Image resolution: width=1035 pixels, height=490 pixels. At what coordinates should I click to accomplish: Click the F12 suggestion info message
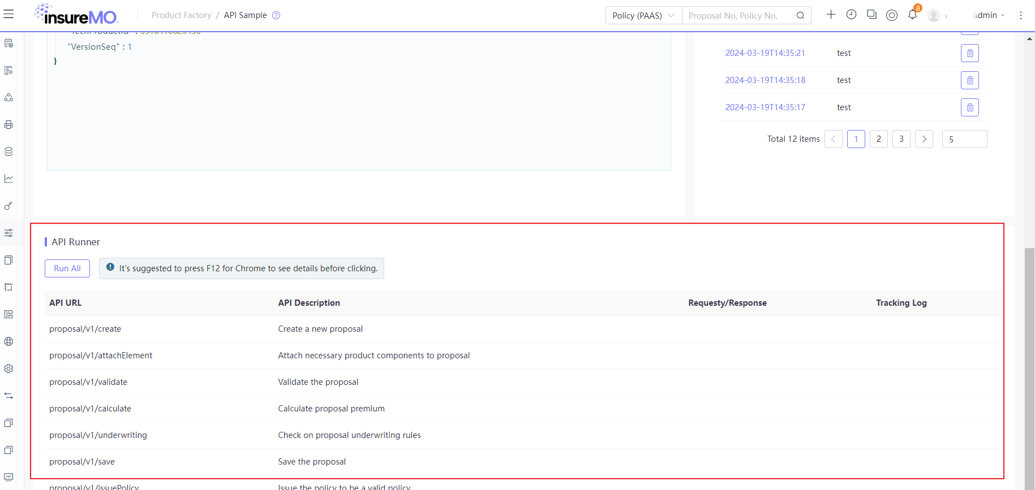[242, 268]
